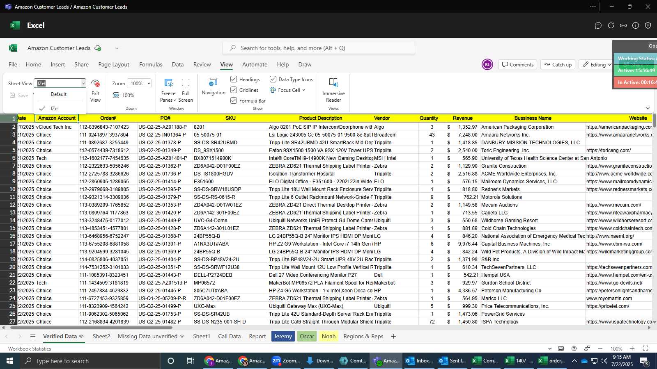Click the Exit View icon

point(95,83)
